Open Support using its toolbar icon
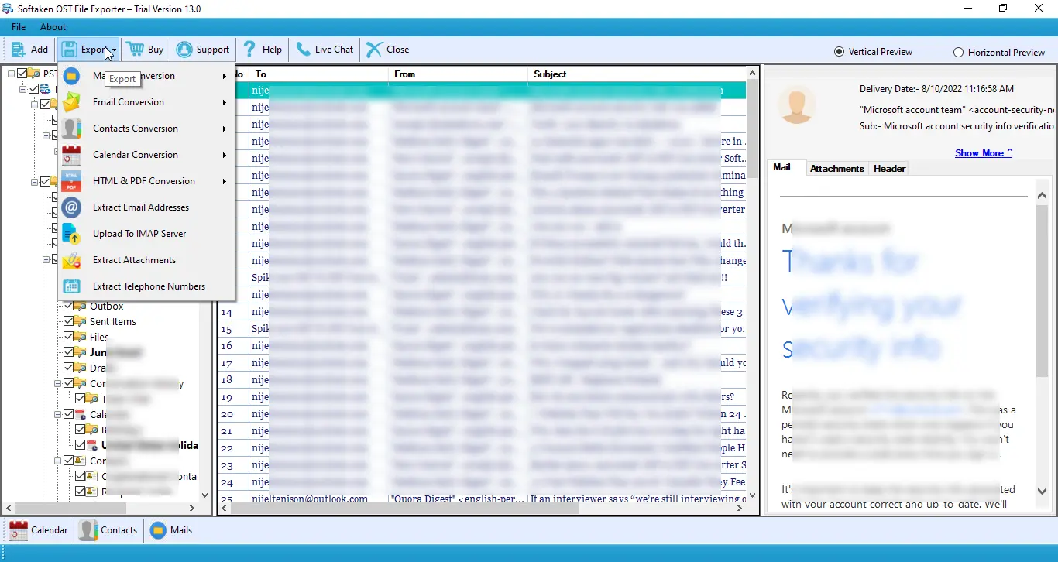The width and height of the screenshot is (1058, 562). coord(203,49)
